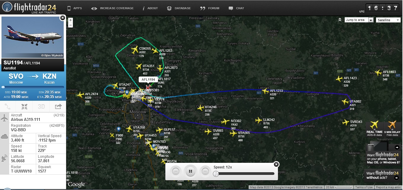Select aircraft UTA565 on the map

[x=234, y=133]
